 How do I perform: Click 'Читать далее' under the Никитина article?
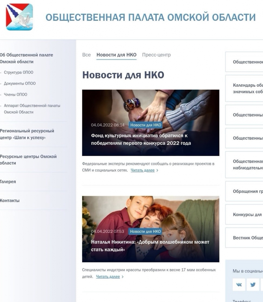click(x=108, y=277)
